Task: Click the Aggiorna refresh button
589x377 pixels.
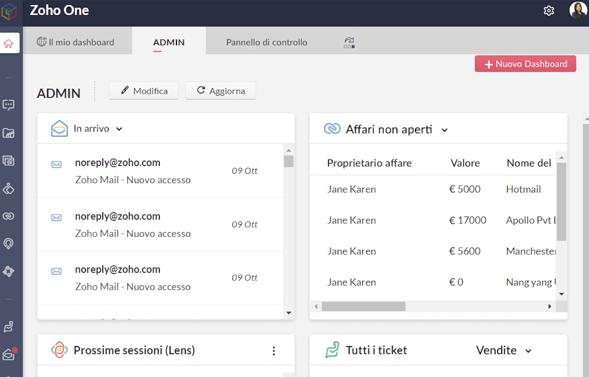Action: (x=220, y=91)
